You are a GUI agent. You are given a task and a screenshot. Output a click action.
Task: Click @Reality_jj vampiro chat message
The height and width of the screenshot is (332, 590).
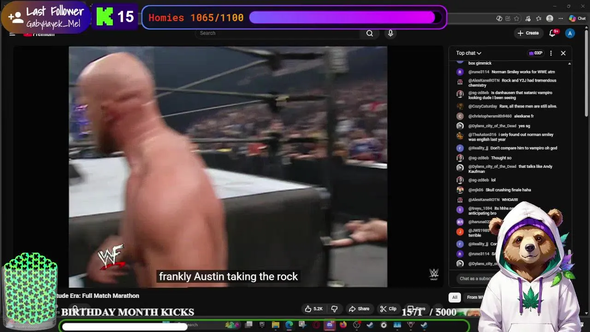(512, 148)
